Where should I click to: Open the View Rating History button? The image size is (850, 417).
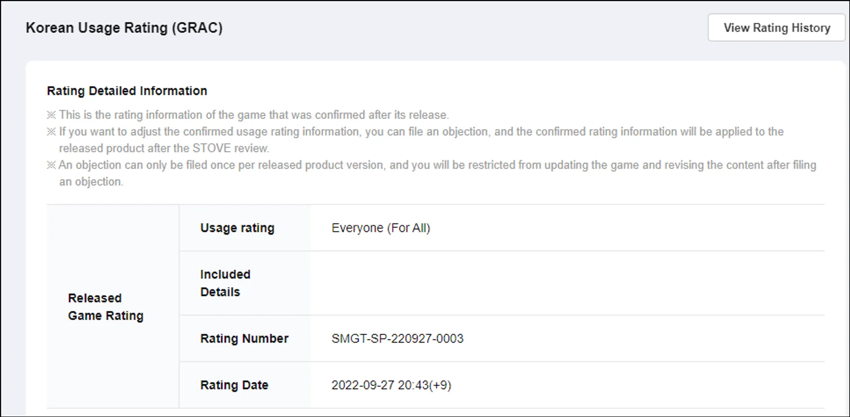(x=776, y=28)
